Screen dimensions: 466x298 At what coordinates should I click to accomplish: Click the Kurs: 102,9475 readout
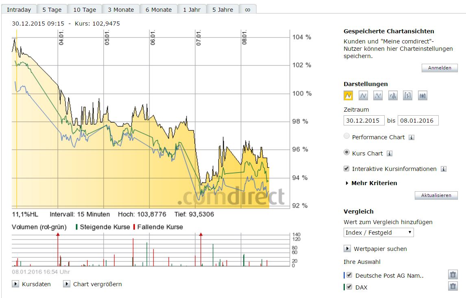click(x=97, y=24)
